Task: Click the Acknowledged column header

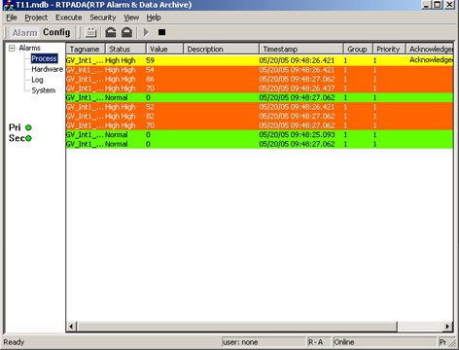Action: coord(430,49)
